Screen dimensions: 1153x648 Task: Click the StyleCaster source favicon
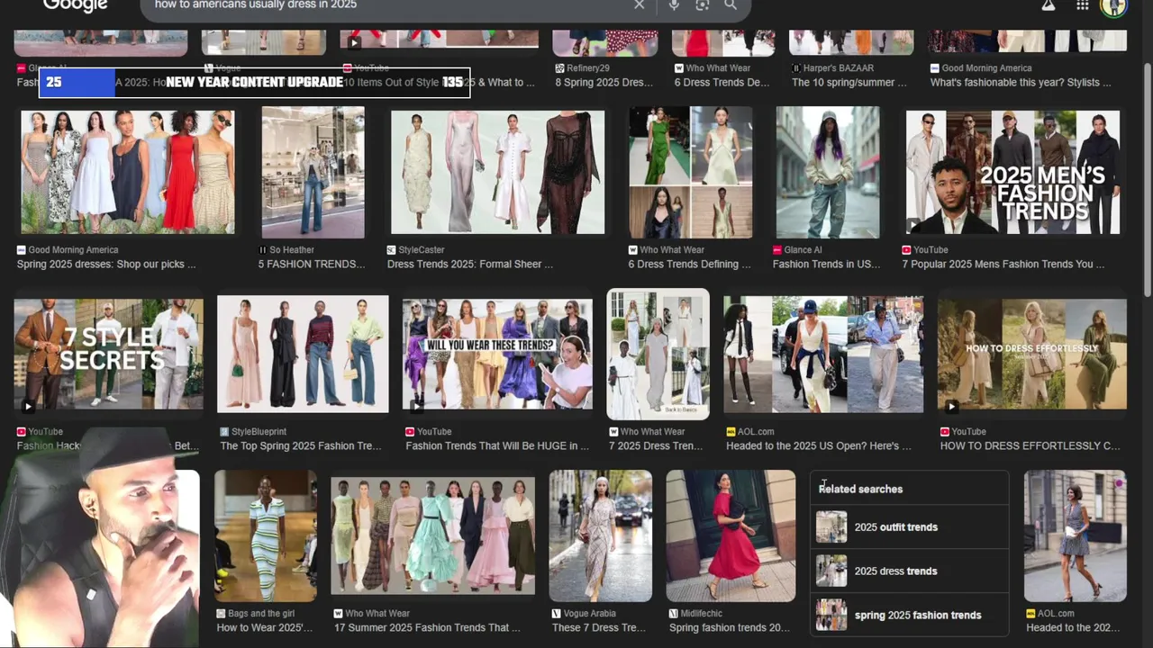(x=392, y=250)
